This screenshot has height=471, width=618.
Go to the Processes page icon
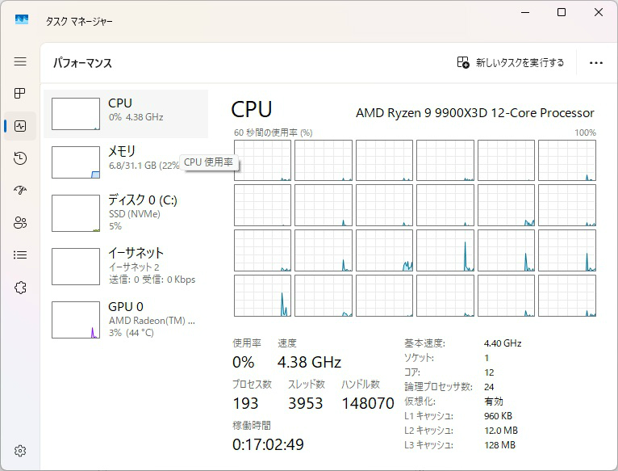coord(20,94)
